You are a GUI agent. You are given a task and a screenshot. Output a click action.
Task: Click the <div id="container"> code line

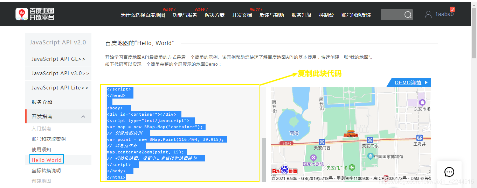click(141, 114)
